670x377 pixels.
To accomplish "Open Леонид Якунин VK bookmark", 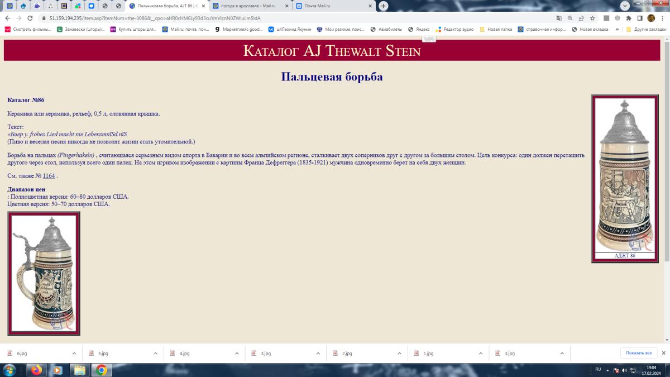I will [290, 29].
